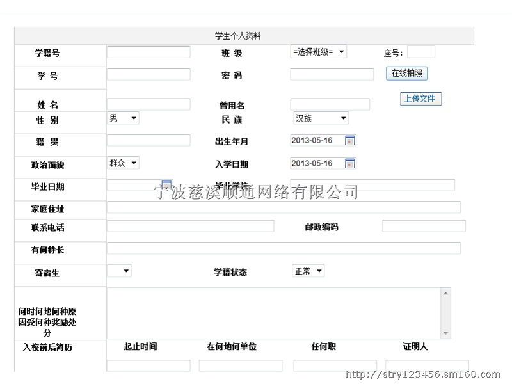The height and width of the screenshot is (384, 512).
Task: Click the 学籍号 input field
Action: pyautogui.click(x=148, y=52)
